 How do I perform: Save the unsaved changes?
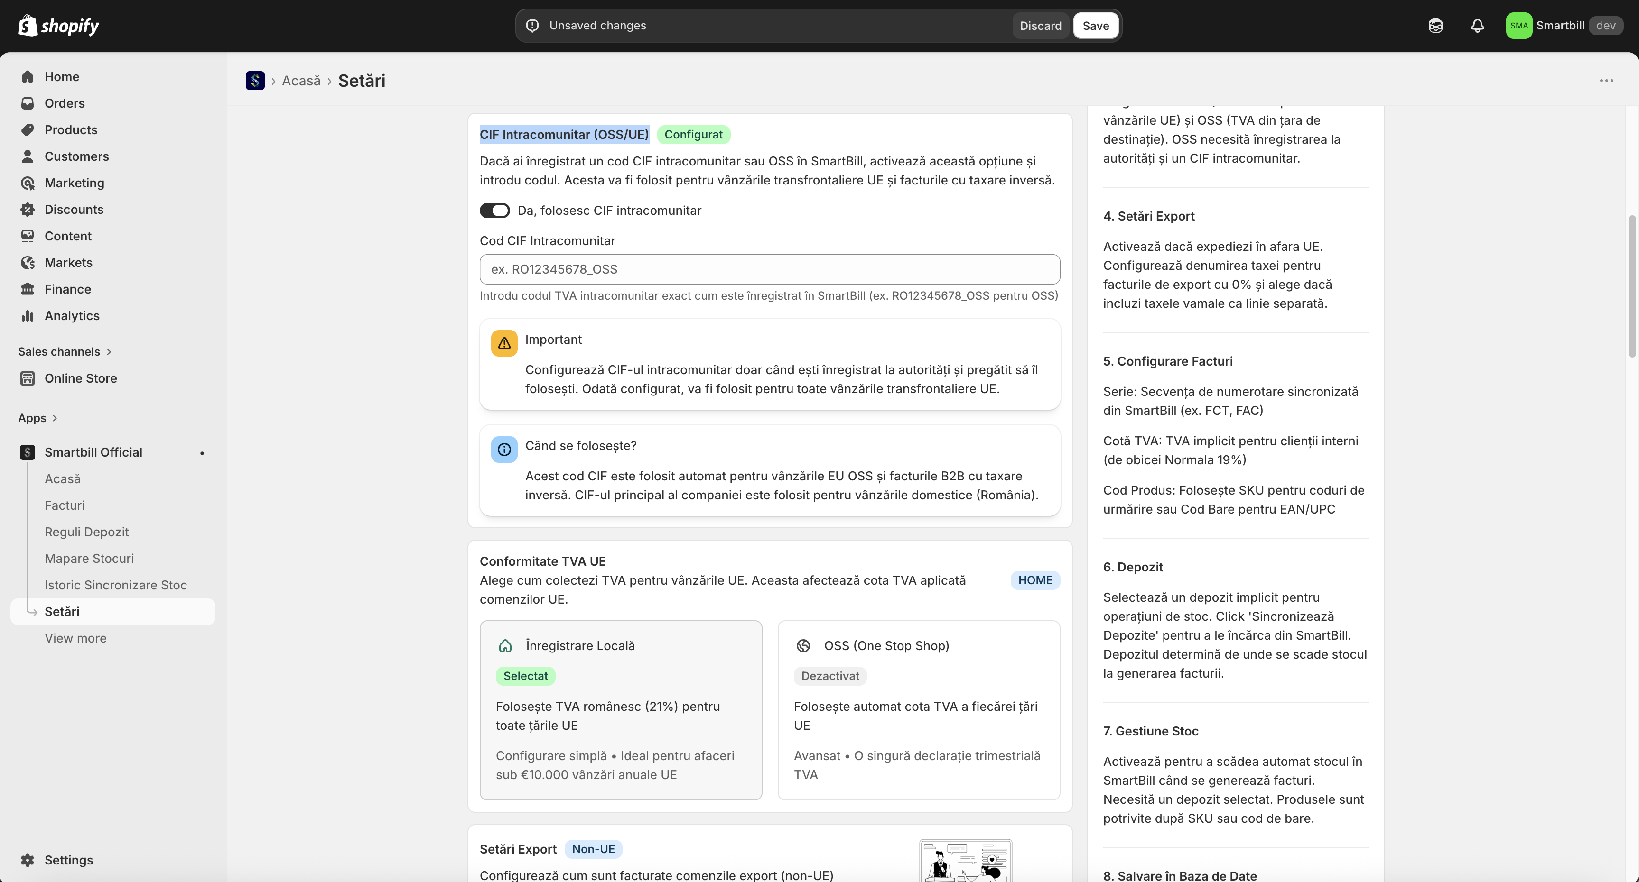[1096, 26]
